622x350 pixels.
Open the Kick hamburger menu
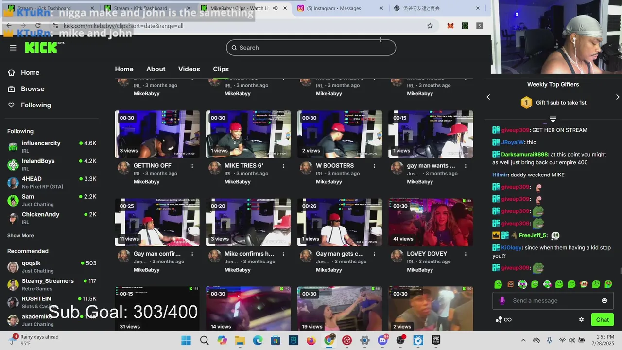coord(13,48)
